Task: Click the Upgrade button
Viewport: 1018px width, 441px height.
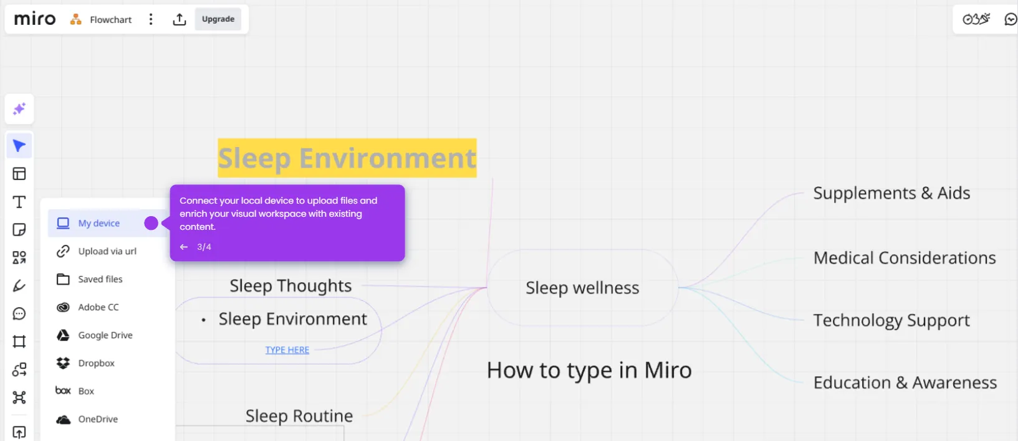Action: (218, 19)
